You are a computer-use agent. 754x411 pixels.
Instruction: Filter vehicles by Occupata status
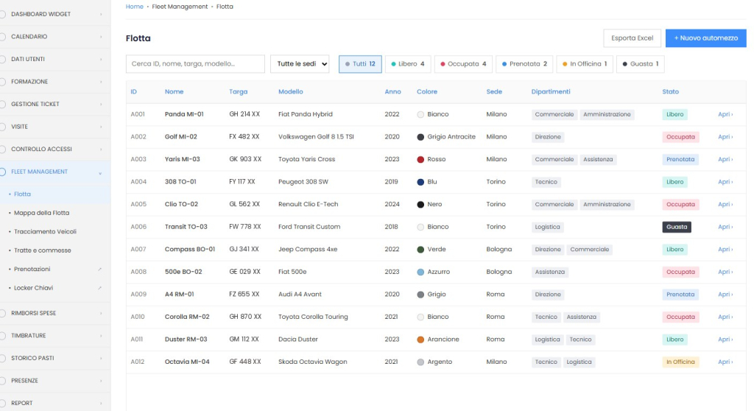coord(463,64)
